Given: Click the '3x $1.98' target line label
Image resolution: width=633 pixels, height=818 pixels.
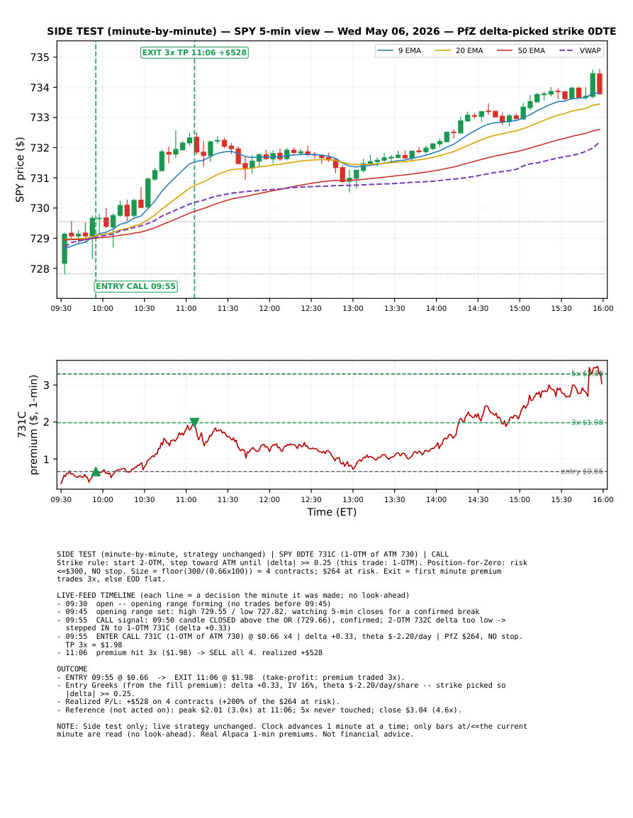Looking at the screenshot, I should pyautogui.click(x=587, y=423).
